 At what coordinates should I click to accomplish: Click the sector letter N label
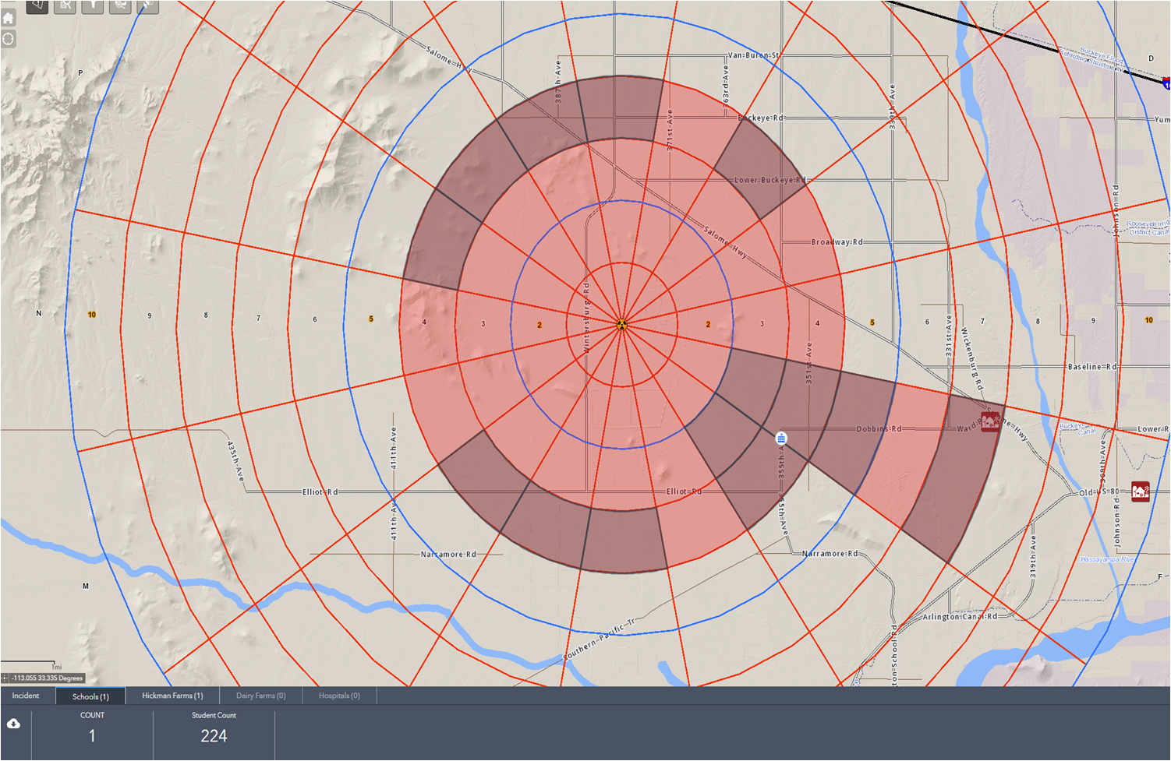tap(39, 313)
